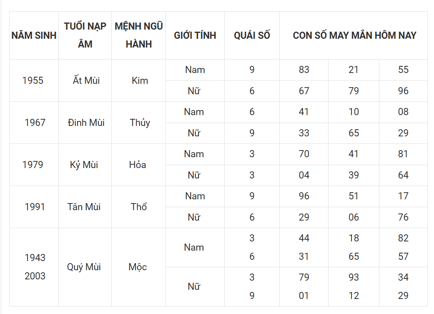Select the Hỏa element cell
The image size is (434, 314).
(138, 165)
